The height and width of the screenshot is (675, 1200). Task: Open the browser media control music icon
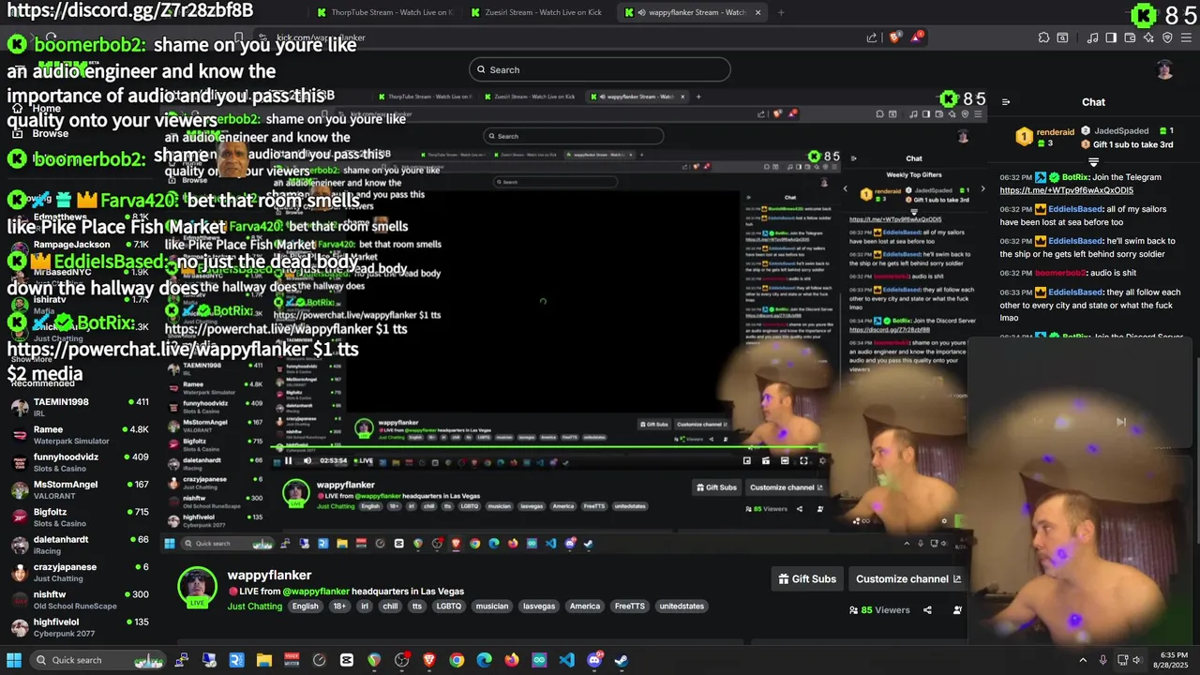1093,37
